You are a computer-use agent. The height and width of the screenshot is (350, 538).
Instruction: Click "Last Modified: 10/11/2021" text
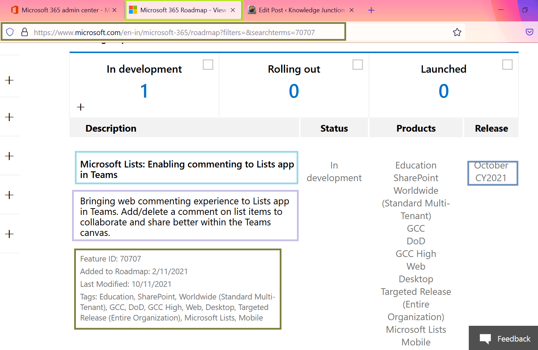(x=126, y=284)
